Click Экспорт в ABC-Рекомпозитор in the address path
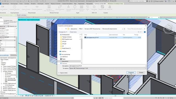 point(92,29)
